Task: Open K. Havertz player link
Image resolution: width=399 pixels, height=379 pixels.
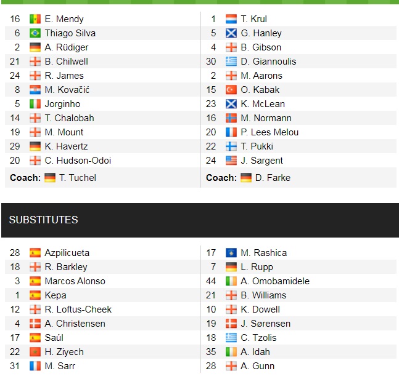Action: 66,146
